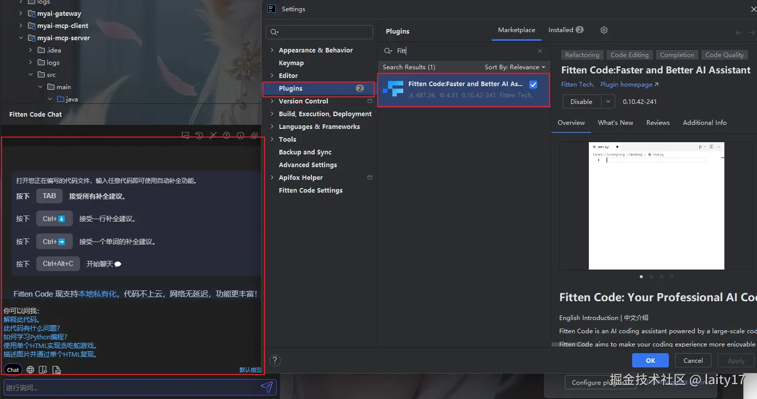Click the 解释此代码 suggestion
The image size is (757, 399).
(22, 320)
